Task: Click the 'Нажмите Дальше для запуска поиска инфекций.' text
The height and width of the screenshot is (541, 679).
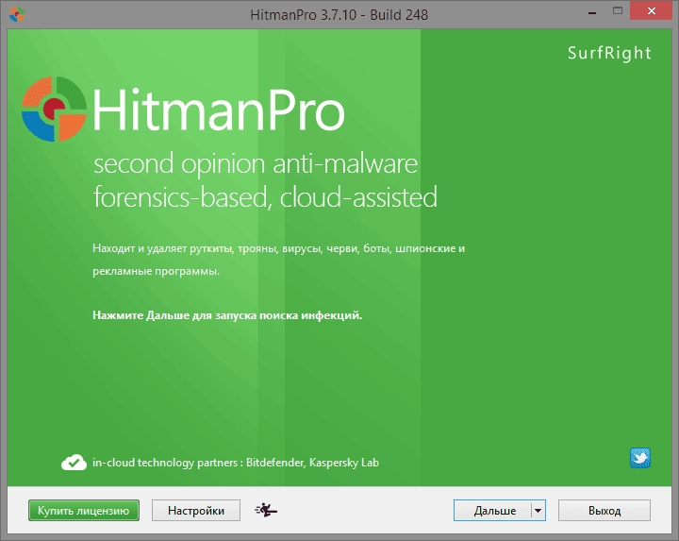Action: click(x=227, y=315)
